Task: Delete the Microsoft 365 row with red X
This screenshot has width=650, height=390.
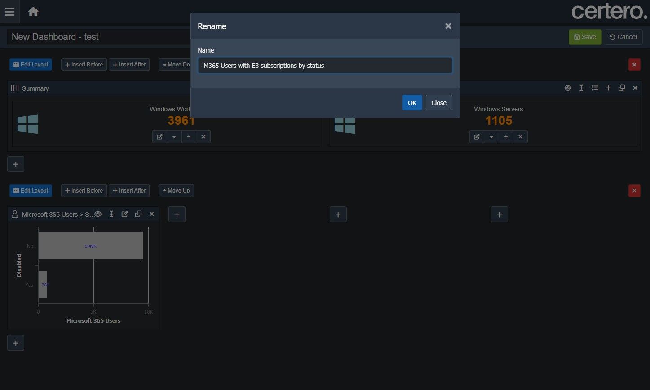Action: [634, 191]
